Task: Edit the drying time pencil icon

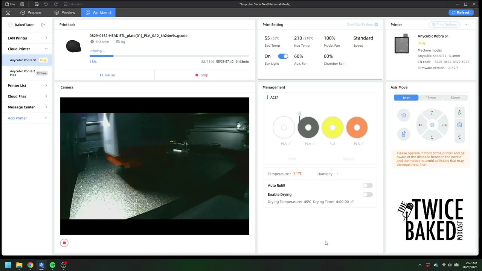Action: point(352,202)
